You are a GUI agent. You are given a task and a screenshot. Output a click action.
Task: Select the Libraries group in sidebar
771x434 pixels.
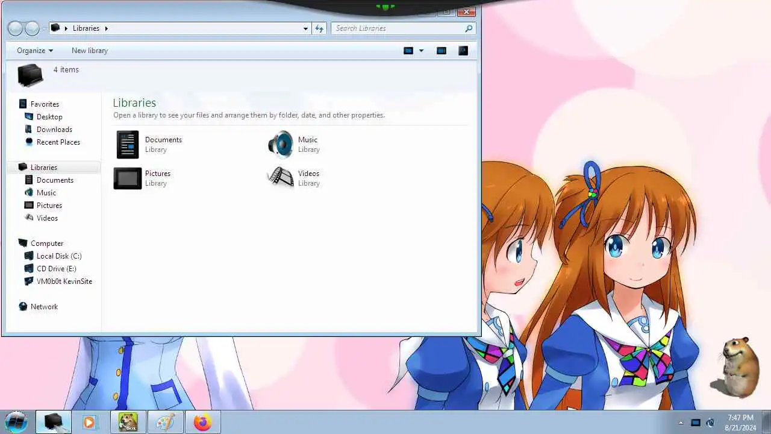tap(43, 168)
